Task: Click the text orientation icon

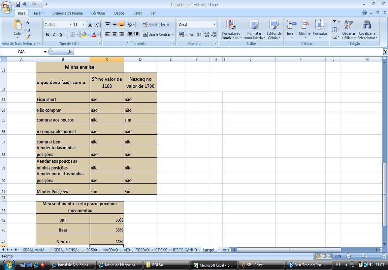Action: click(129, 25)
